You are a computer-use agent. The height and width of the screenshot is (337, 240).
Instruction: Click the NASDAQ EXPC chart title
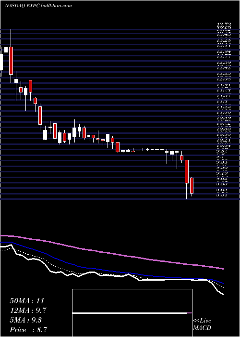point(38,6)
